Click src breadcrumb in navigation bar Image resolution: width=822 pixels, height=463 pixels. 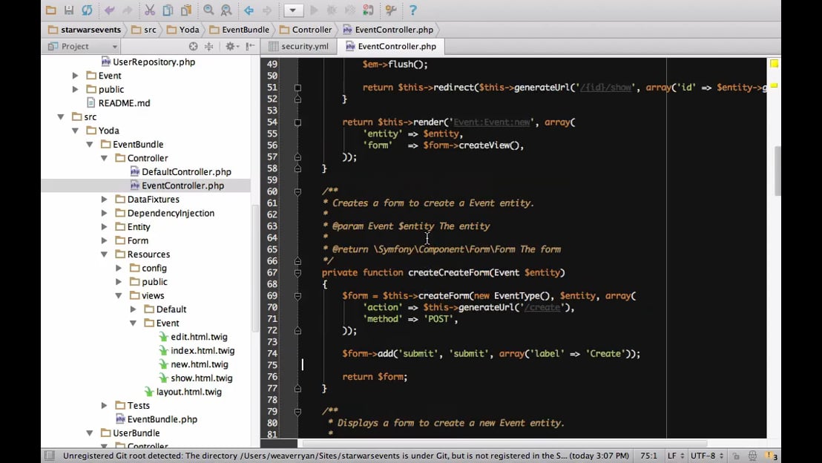[x=144, y=30]
